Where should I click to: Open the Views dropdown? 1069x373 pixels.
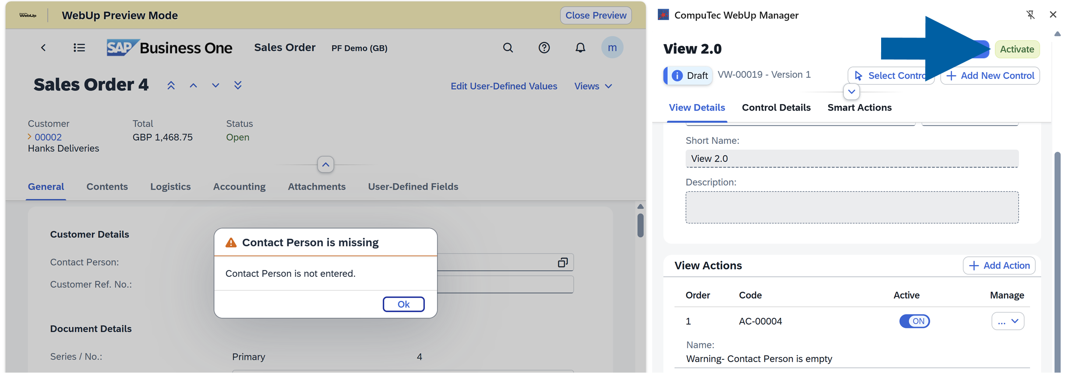point(593,86)
